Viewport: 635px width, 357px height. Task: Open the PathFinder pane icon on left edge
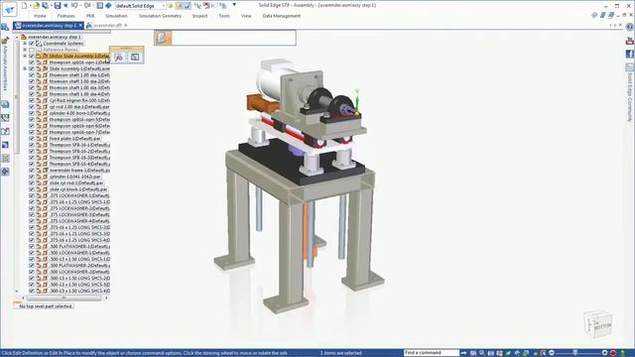[x=5, y=28]
